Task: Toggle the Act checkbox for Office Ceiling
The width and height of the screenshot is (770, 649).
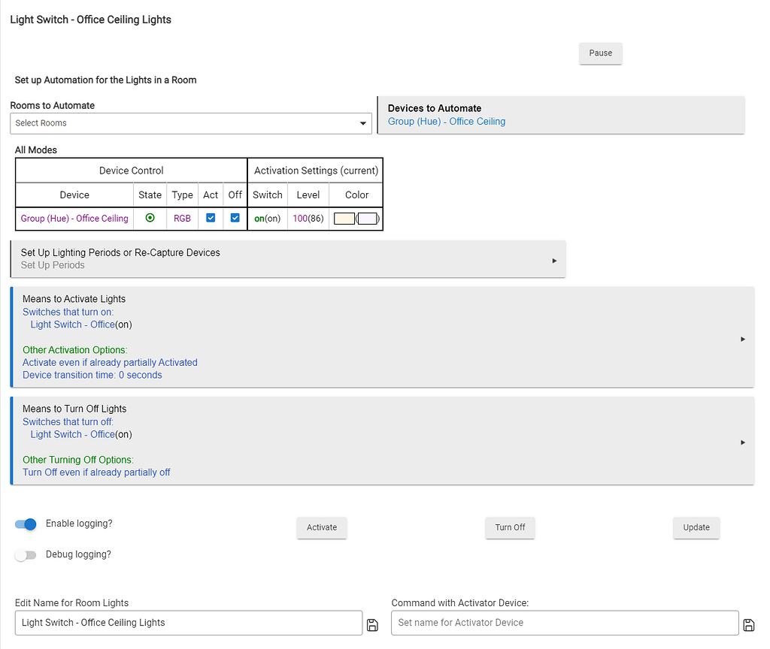Action: [x=211, y=218]
